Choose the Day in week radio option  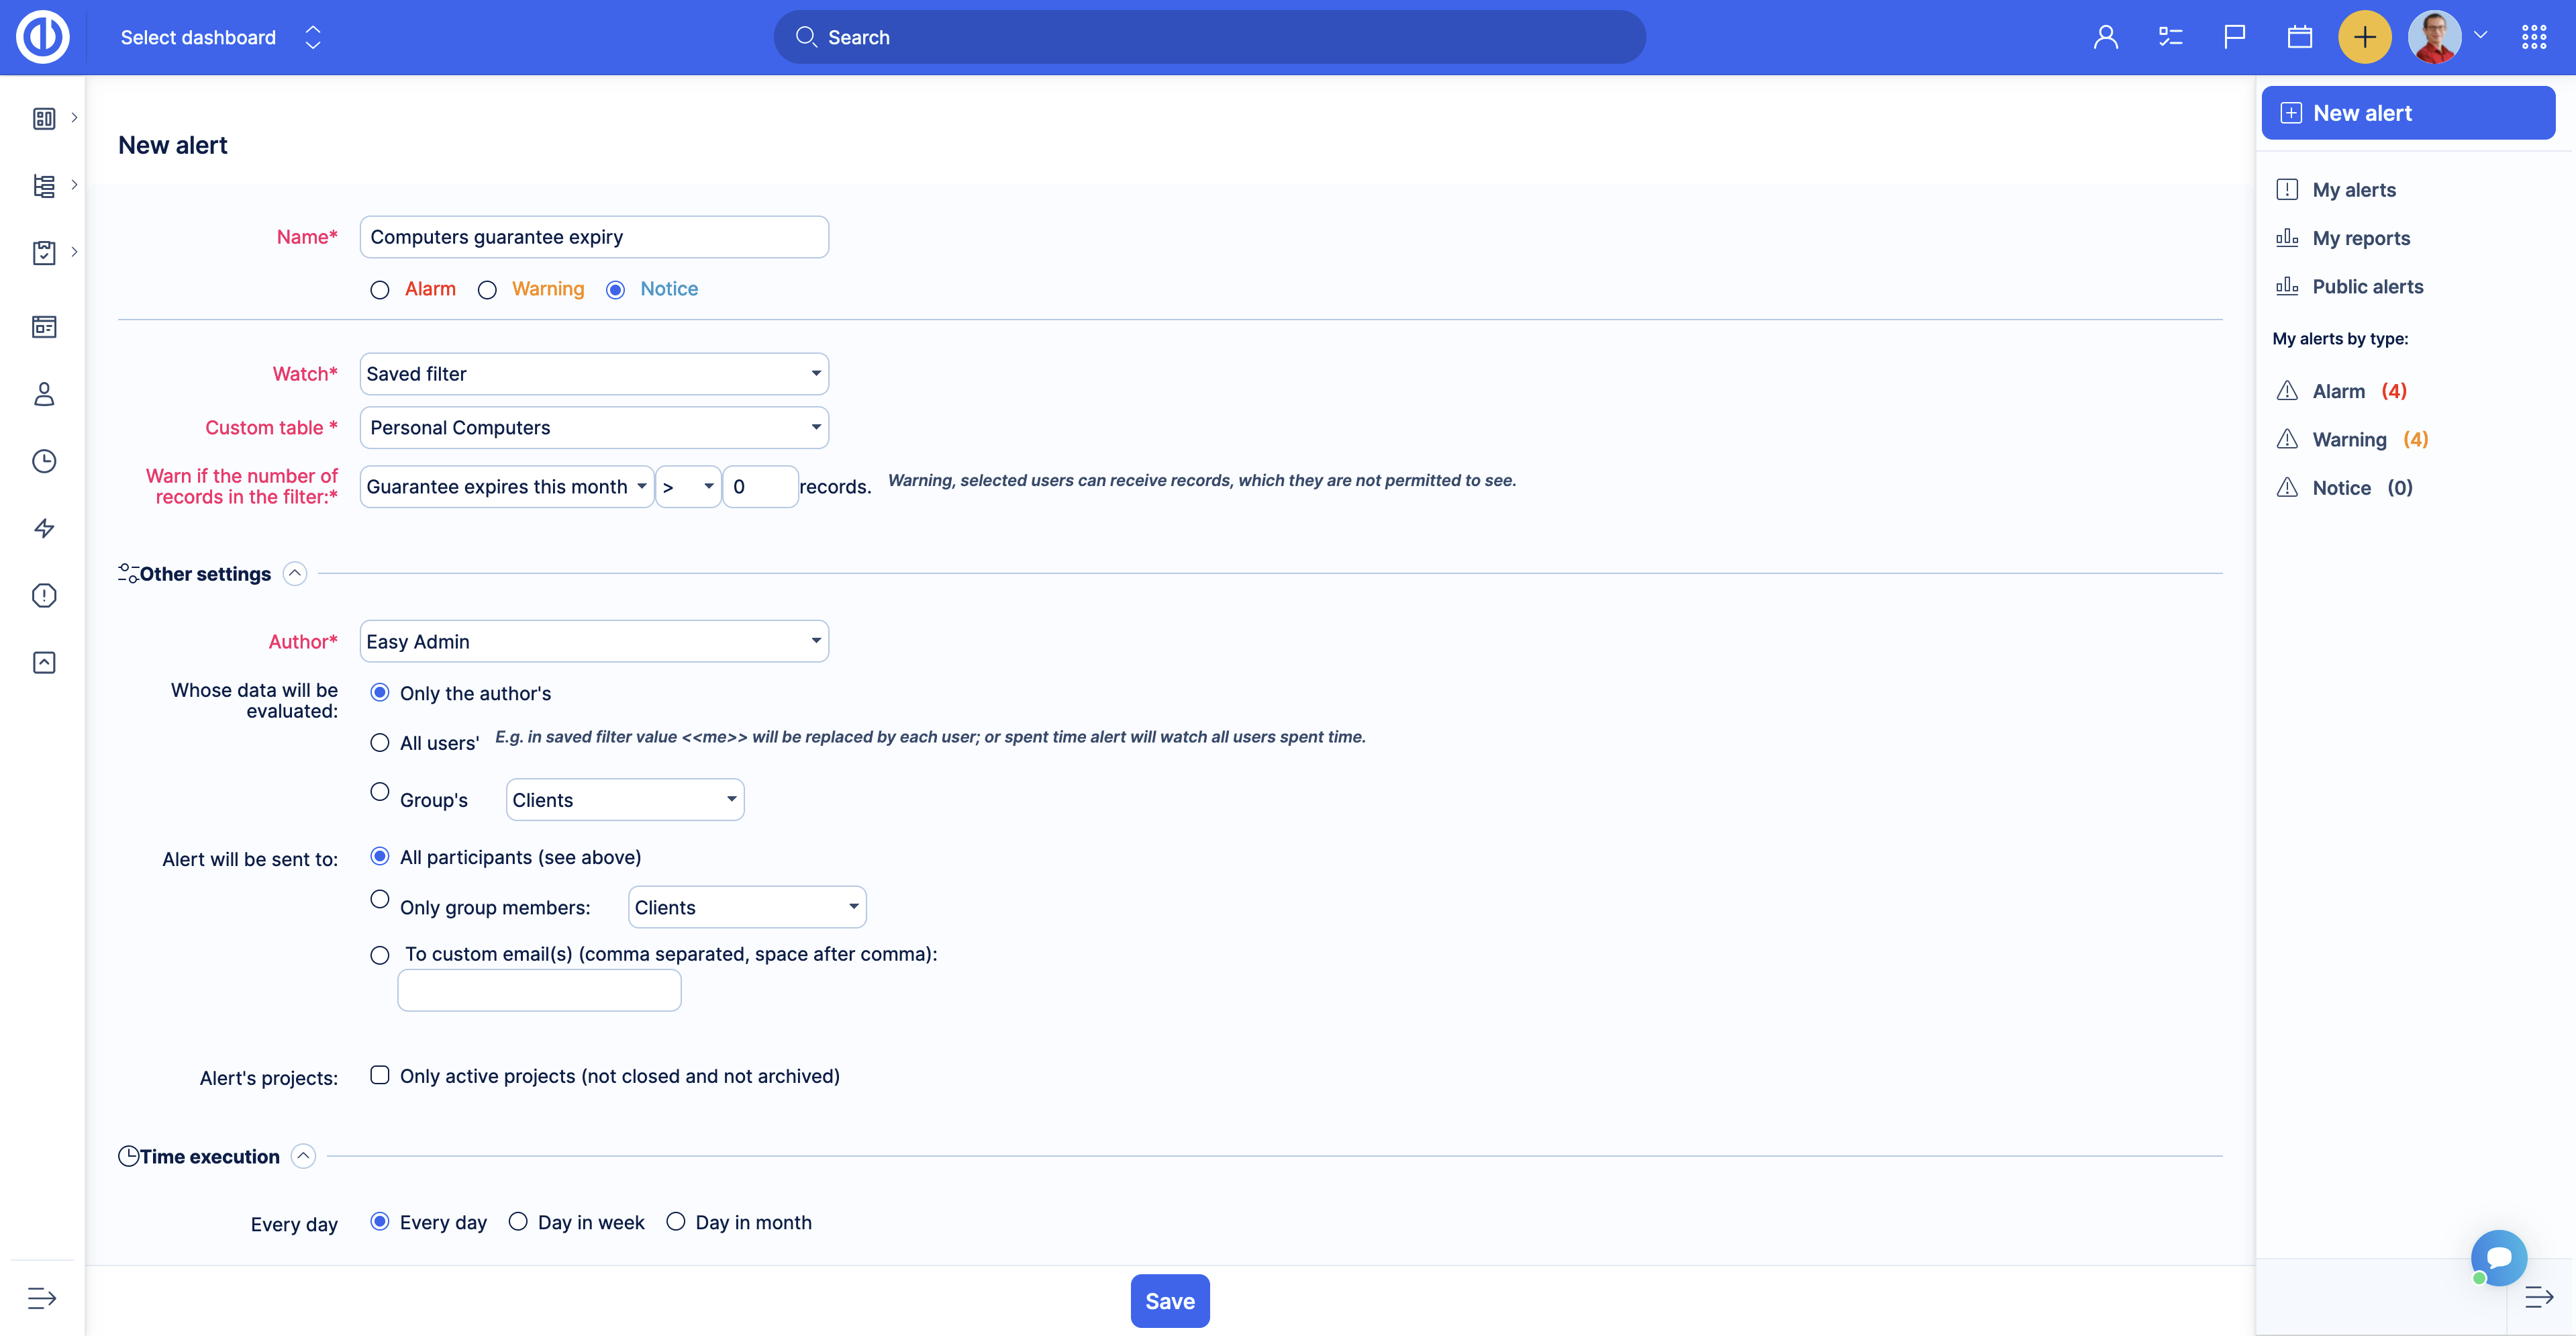pyautogui.click(x=518, y=1221)
